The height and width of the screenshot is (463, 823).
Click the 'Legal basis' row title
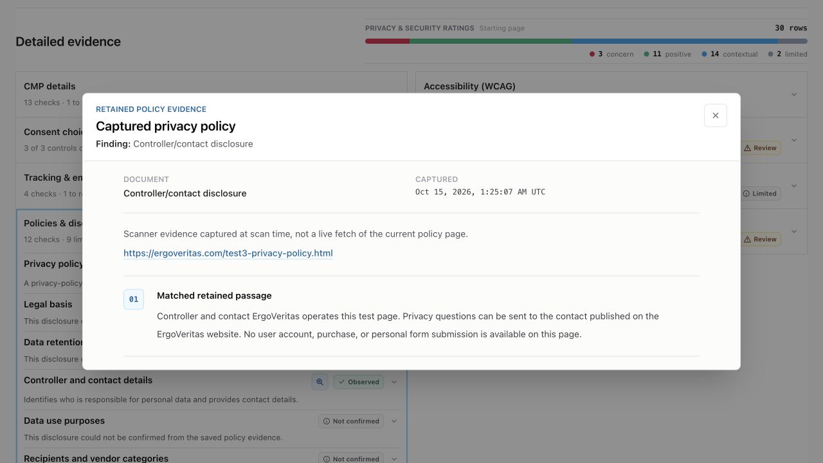[x=48, y=304]
